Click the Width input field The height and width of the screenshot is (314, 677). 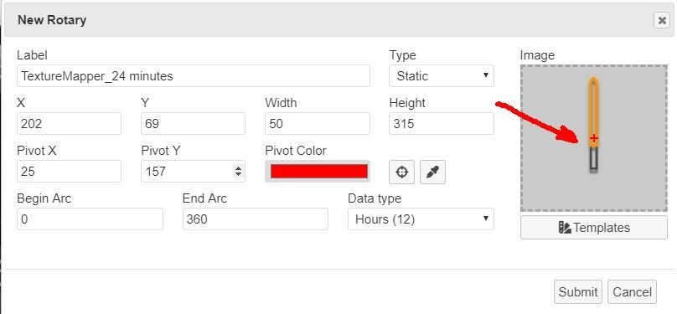pyautogui.click(x=318, y=124)
